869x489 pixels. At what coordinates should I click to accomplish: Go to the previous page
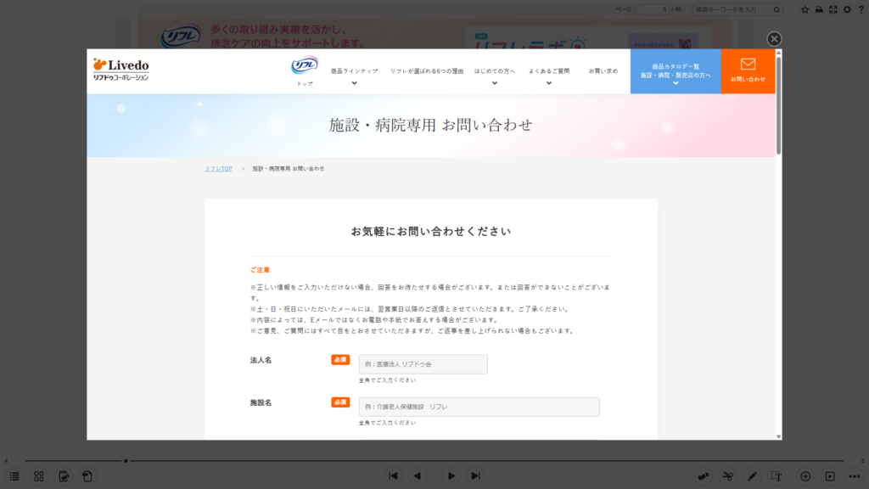click(x=418, y=475)
